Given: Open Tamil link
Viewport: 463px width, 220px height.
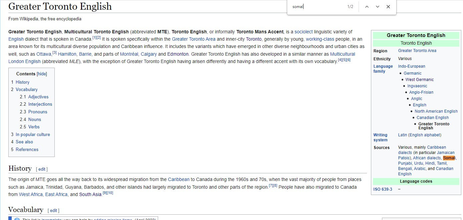Looking at the screenshot, I should point(442,163).
